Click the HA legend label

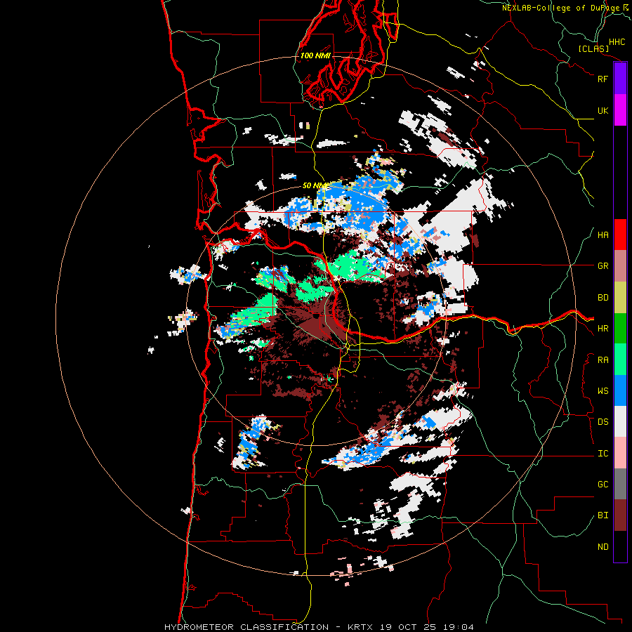point(603,235)
